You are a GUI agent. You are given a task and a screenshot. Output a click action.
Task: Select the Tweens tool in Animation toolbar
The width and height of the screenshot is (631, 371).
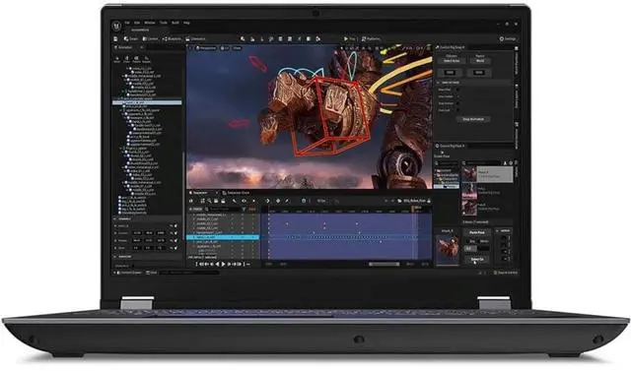click(x=136, y=59)
